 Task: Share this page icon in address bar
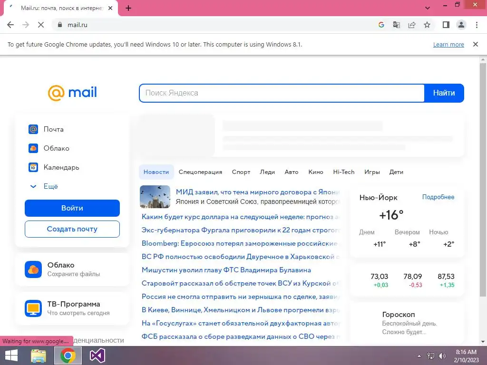[x=412, y=25]
